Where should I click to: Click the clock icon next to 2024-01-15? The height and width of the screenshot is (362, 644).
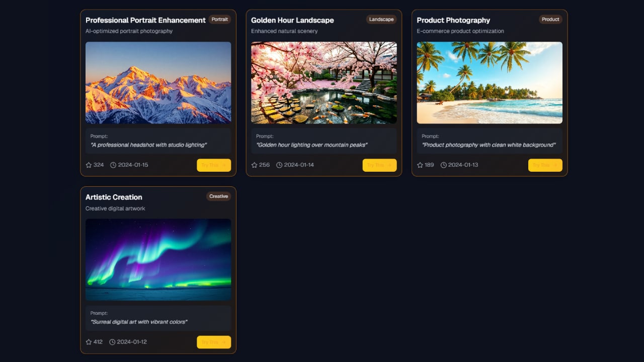113,165
